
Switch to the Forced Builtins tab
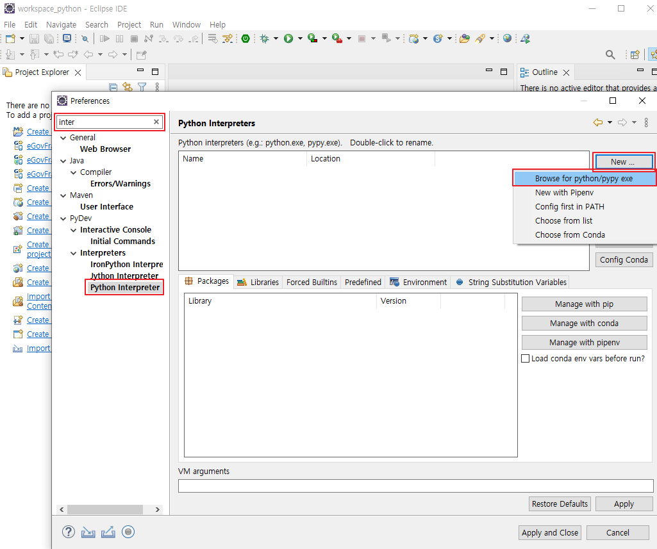[312, 283]
